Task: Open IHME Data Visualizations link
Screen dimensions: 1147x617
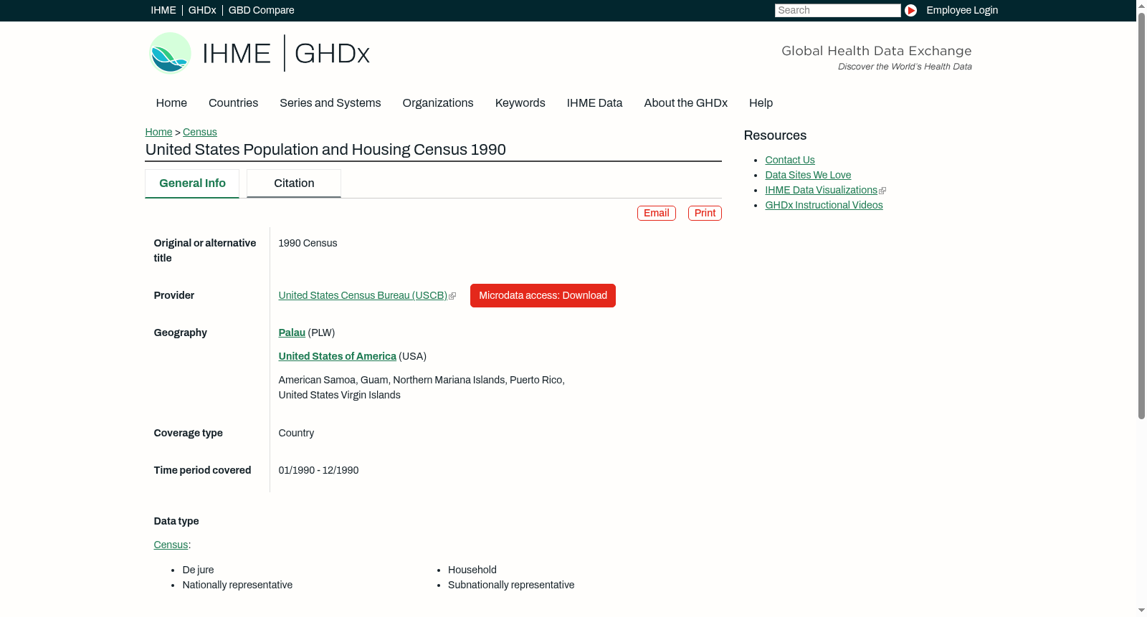Action: 821,191
